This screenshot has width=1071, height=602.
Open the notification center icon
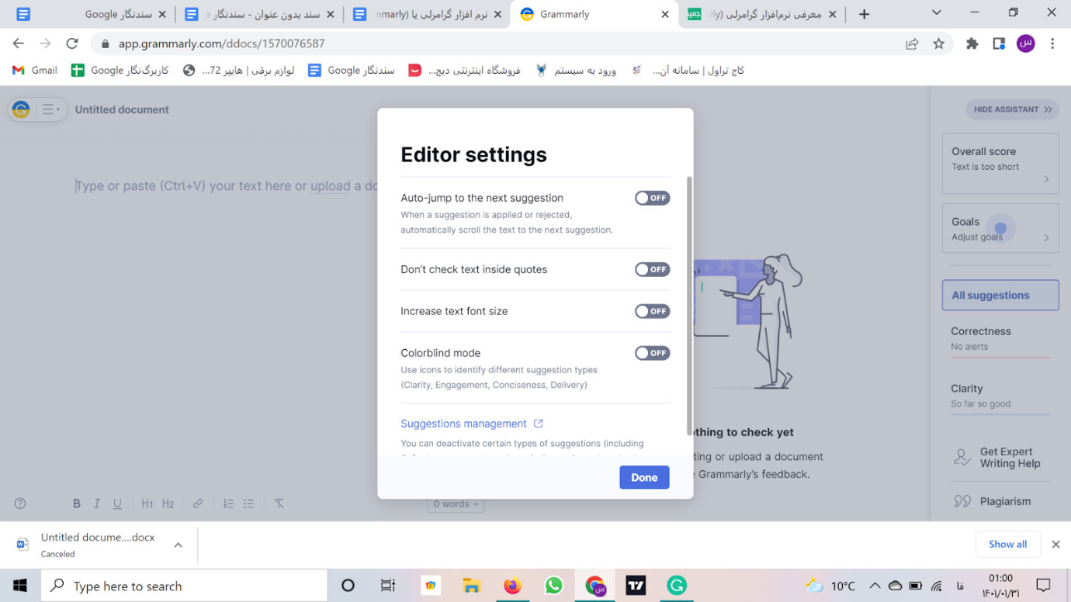pyautogui.click(x=1043, y=585)
